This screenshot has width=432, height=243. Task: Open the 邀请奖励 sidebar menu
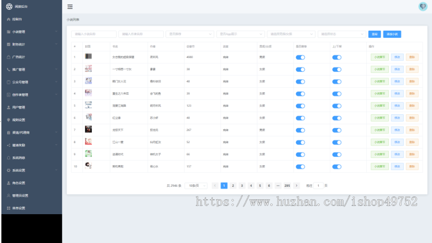click(32, 145)
